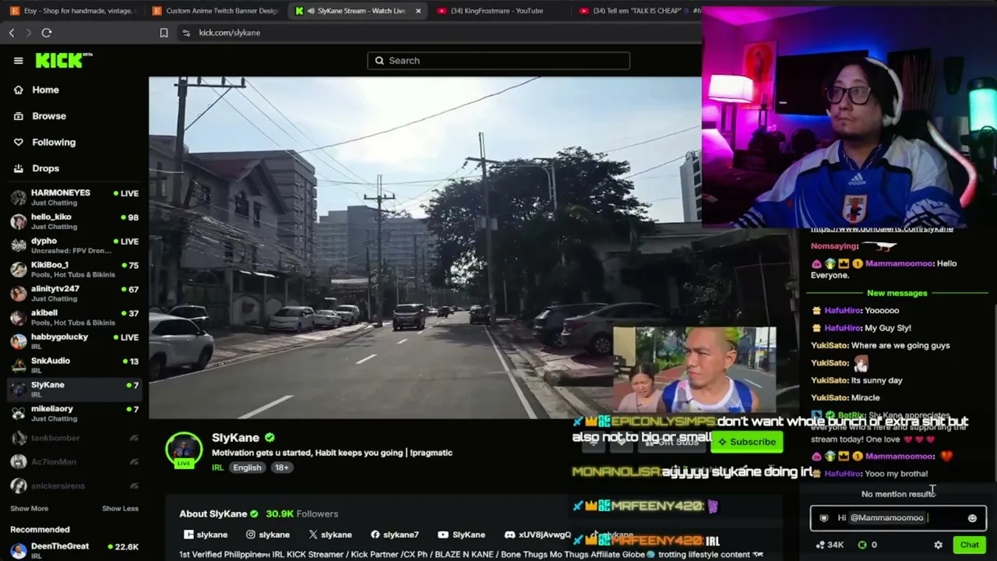Switch to the Etsy browser tab
The width and height of the screenshot is (997, 561).
(73, 11)
